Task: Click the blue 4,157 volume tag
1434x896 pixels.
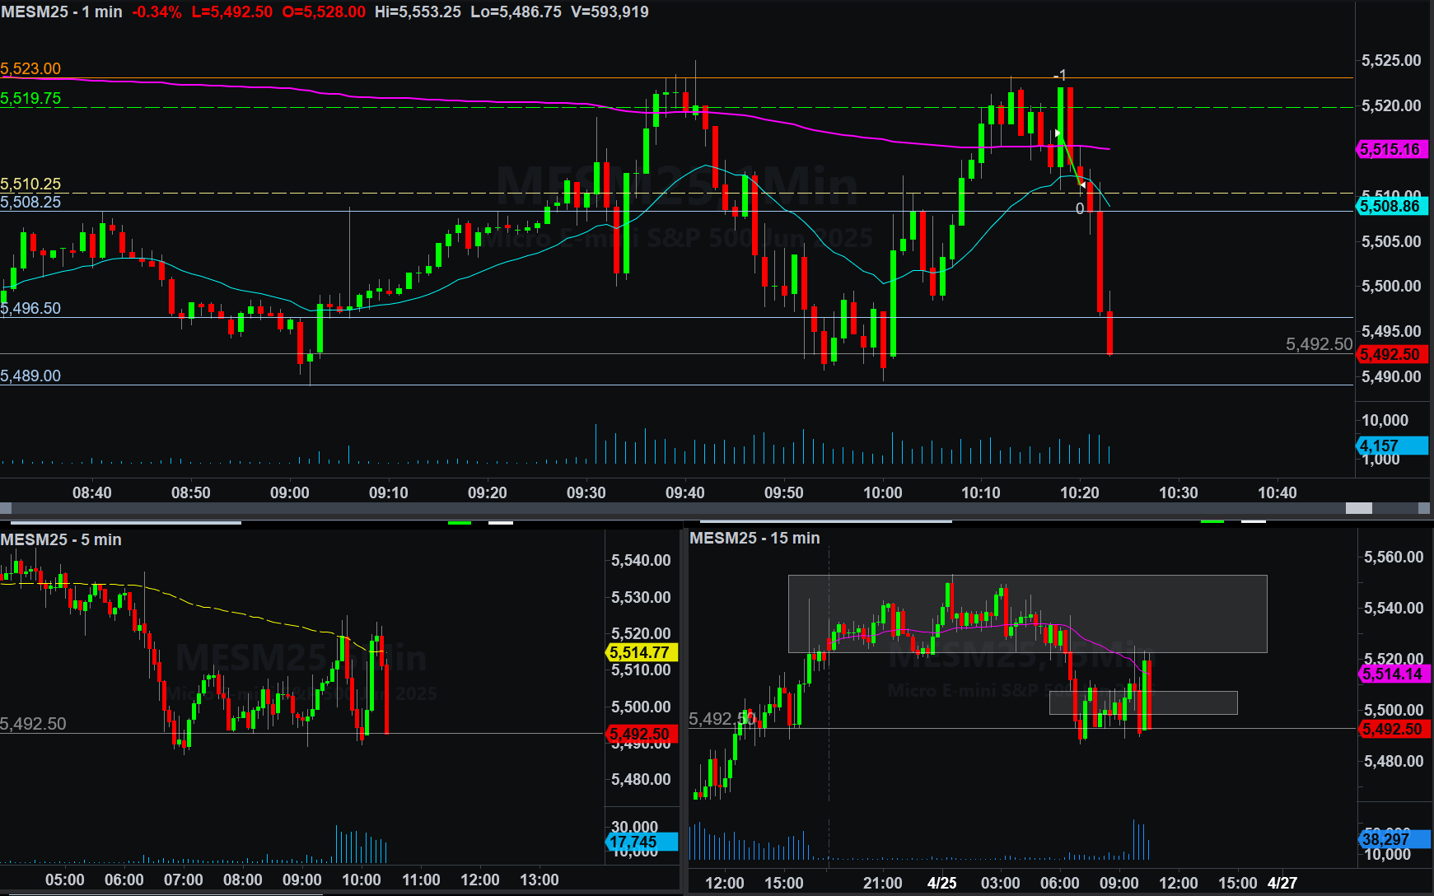Action: pyautogui.click(x=1390, y=446)
